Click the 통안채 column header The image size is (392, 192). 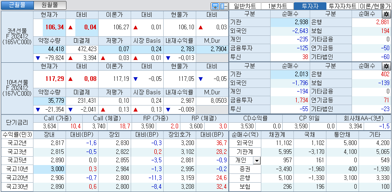pos(342,135)
